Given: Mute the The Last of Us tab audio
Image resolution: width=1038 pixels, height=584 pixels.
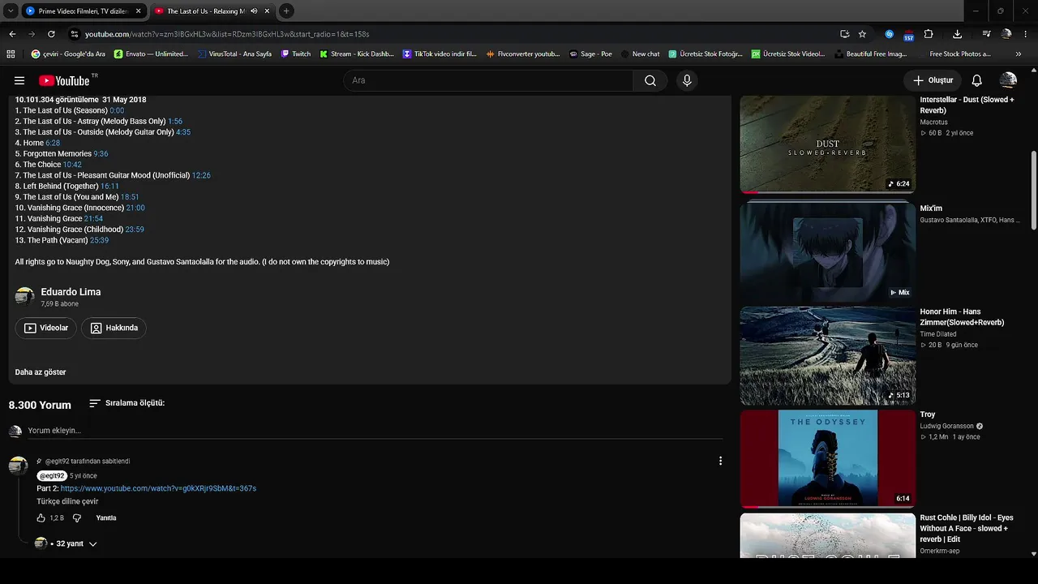Looking at the screenshot, I should tap(254, 11).
